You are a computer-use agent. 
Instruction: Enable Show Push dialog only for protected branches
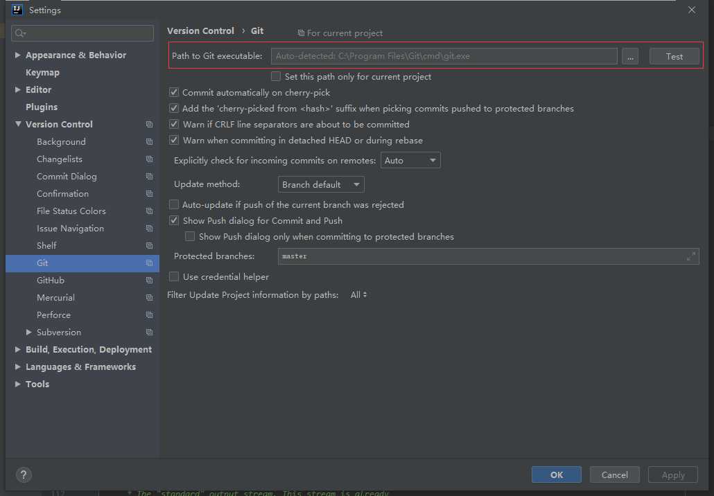[190, 237]
